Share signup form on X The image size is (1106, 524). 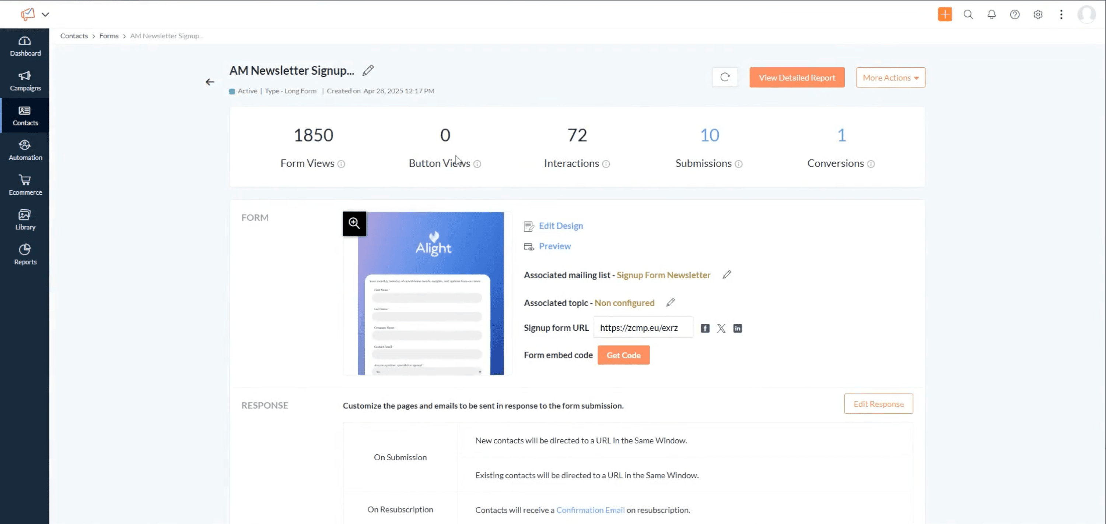click(x=721, y=328)
